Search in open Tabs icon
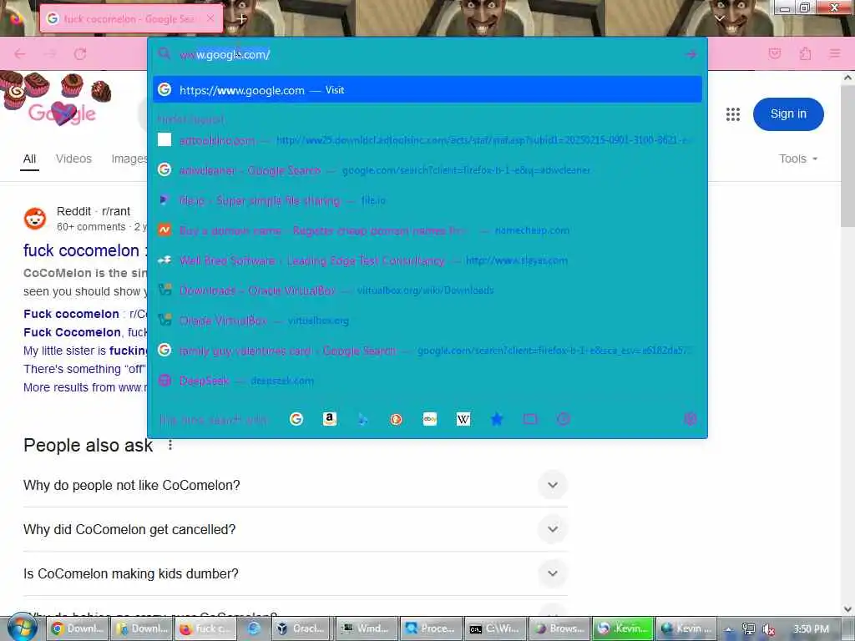This screenshot has height=641, width=855. coord(530,419)
